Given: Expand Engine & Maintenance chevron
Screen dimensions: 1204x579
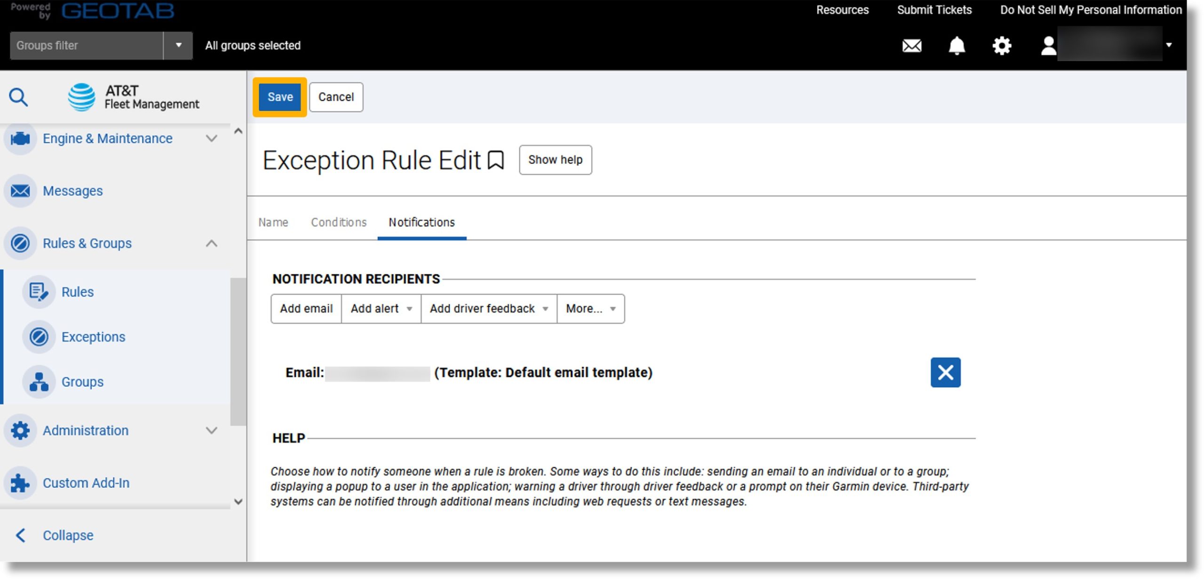Looking at the screenshot, I should point(212,139).
